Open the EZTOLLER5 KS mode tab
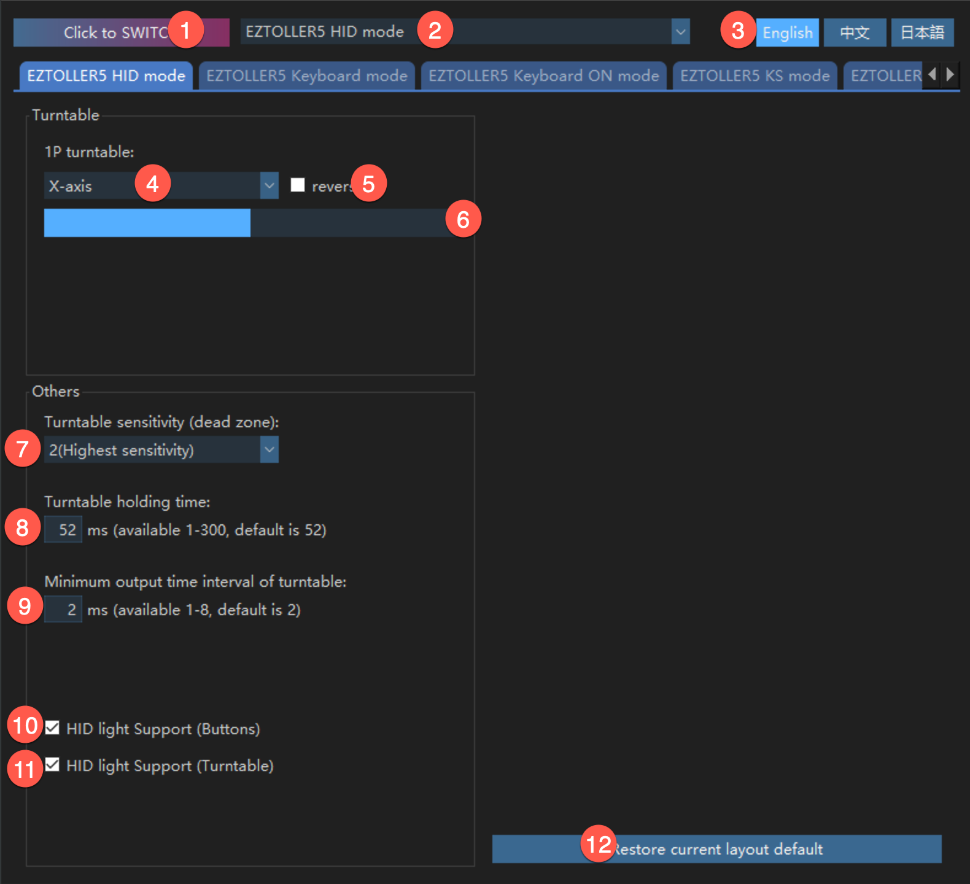 pos(755,76)
